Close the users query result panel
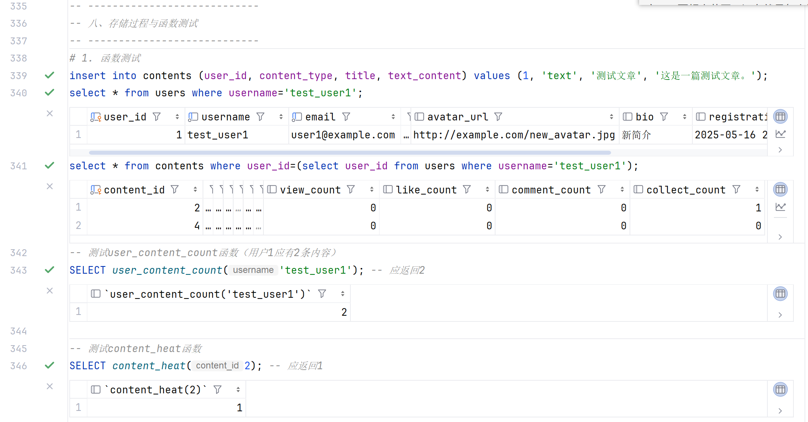808x422 pixels. click(50, 114)
